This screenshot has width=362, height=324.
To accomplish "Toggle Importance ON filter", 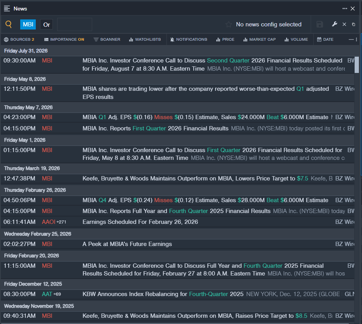I will tap(64, 40).
